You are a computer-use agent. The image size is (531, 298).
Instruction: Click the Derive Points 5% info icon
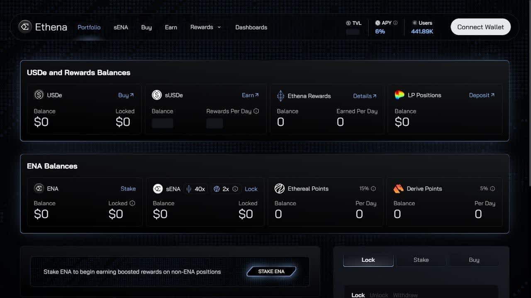(x=492, y=188)
